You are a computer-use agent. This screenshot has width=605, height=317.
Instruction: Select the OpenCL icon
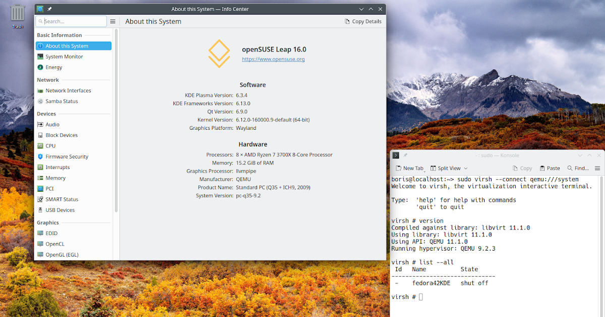41,244
